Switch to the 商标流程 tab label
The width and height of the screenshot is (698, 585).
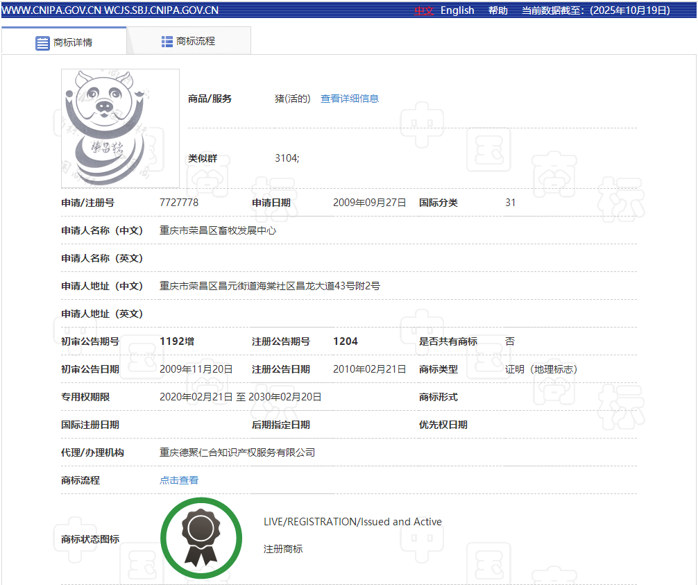pyautogui.click(x=196, y=42)
